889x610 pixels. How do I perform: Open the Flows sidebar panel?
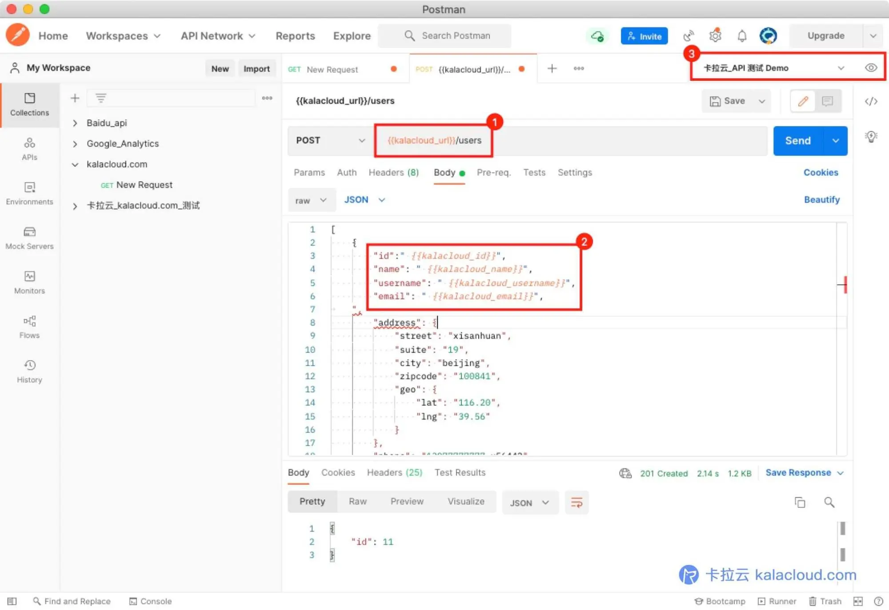(29, 327)
